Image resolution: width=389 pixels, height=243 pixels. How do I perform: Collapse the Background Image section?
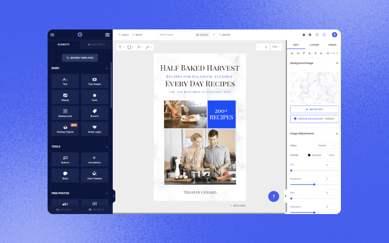[x=337, y=63]
